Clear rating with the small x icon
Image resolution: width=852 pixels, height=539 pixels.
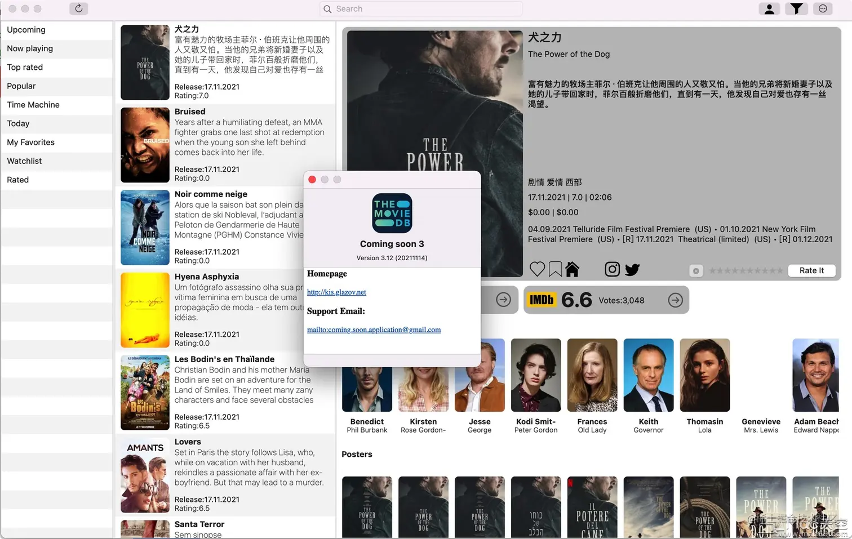click(696, 271)
